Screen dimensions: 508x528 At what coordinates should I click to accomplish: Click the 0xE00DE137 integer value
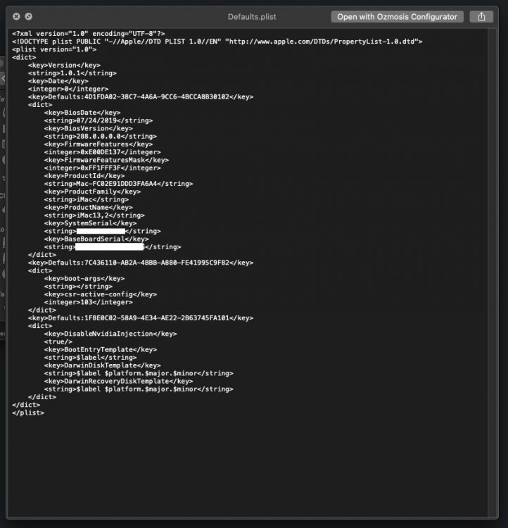tap(102, 152)
